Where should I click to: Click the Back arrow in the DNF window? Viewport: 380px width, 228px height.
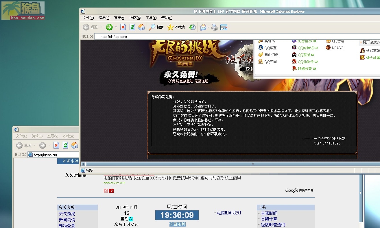tap(86, 27)
